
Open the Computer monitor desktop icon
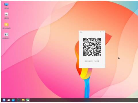click(6, 5)
